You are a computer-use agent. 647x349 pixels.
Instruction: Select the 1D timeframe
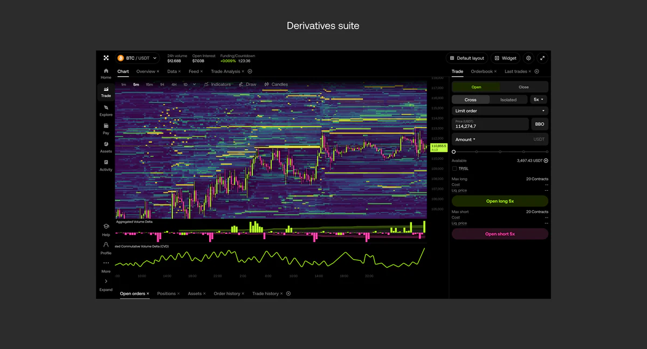[x=185, y=85]
